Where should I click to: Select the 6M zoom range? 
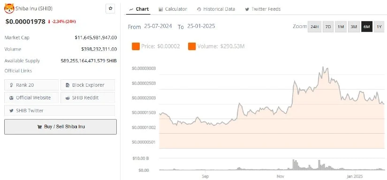click(367, 27)
